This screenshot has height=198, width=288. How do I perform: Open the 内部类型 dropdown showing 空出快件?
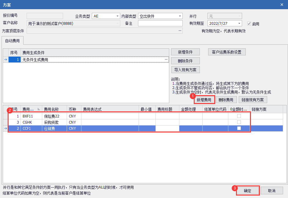click(180, 16)
